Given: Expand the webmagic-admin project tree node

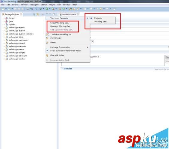Looking at the screenshot, I should click(4, 28).
